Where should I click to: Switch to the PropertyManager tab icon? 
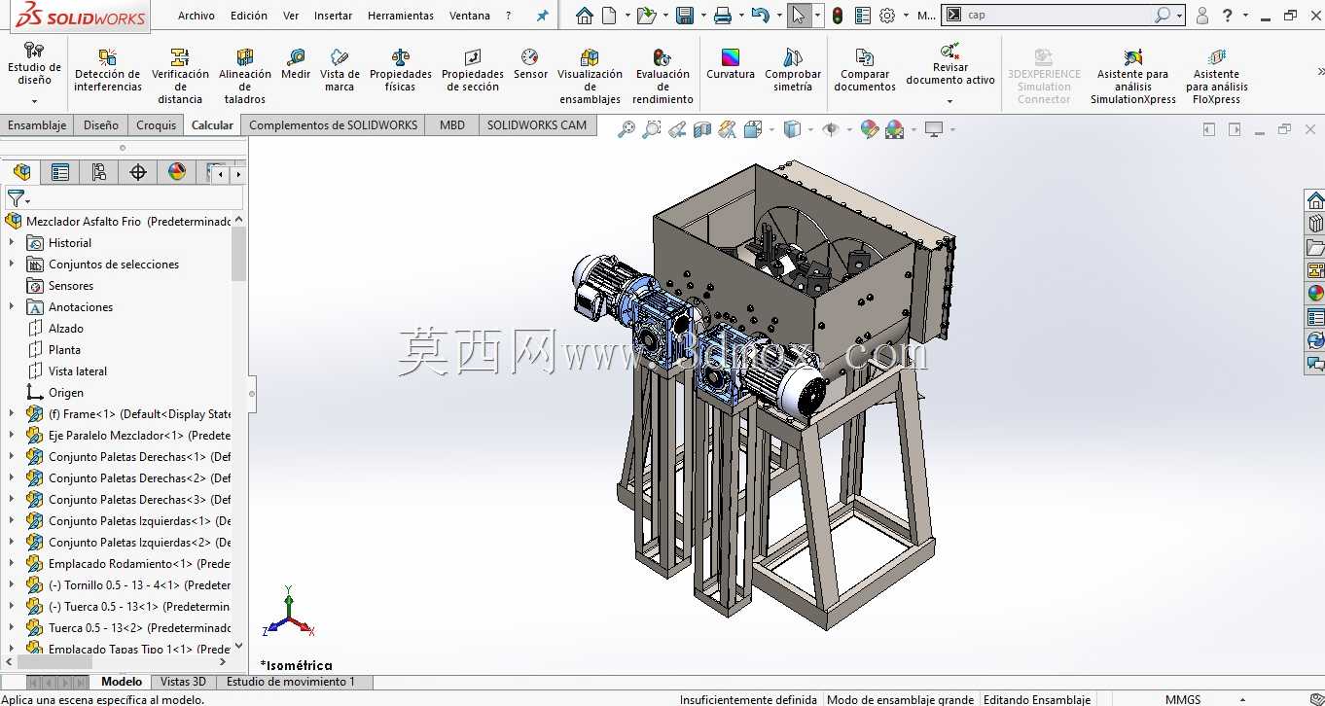(60, 172)
